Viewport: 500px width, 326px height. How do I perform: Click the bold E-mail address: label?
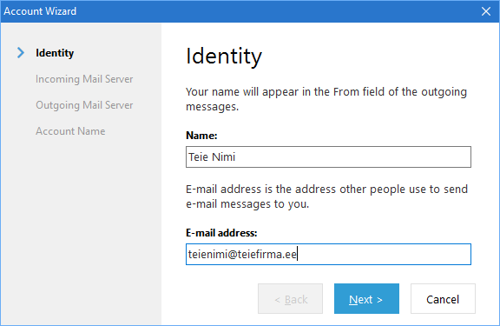pos(221,233)
